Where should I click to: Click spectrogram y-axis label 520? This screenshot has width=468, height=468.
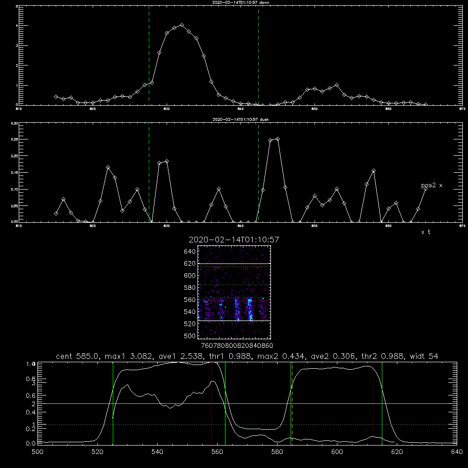coord(190,324)
